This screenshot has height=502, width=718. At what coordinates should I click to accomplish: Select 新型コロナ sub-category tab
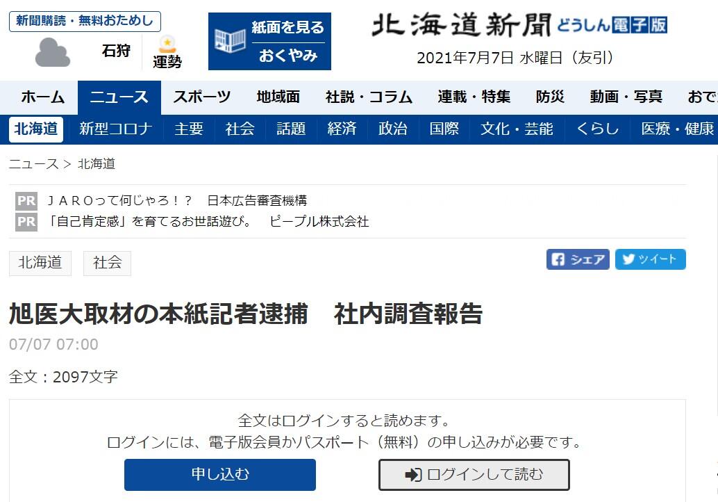[115, 129]
